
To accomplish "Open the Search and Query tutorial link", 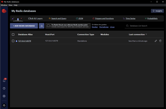I will pos(59,18).
